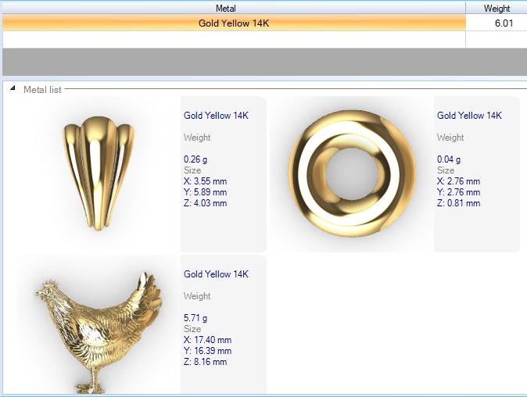Select the gold ring thumbnail

click(x=352, y=173)
